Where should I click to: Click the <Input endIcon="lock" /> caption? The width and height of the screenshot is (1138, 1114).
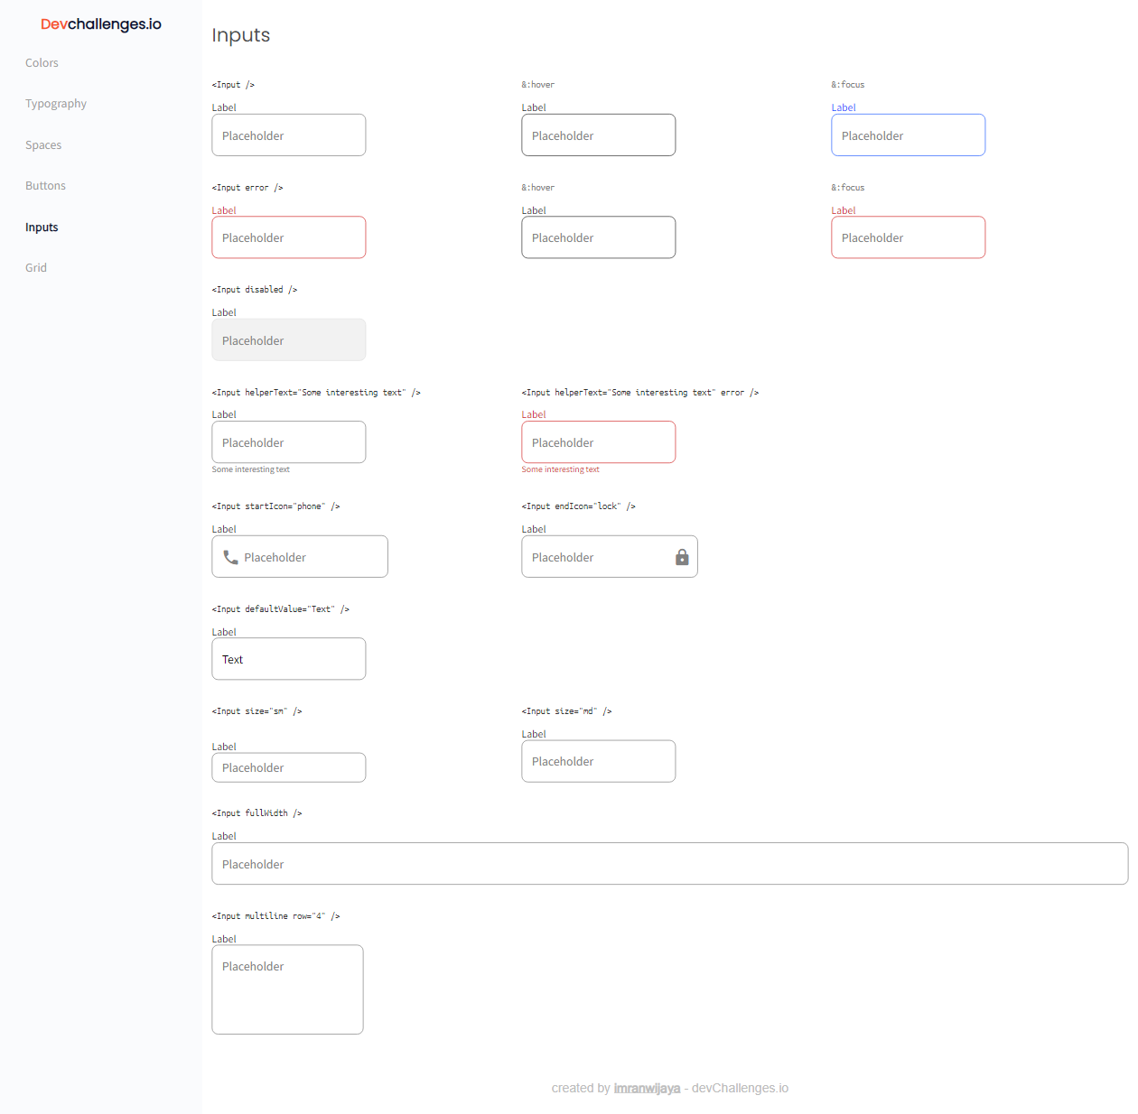[x=579, y=506]
